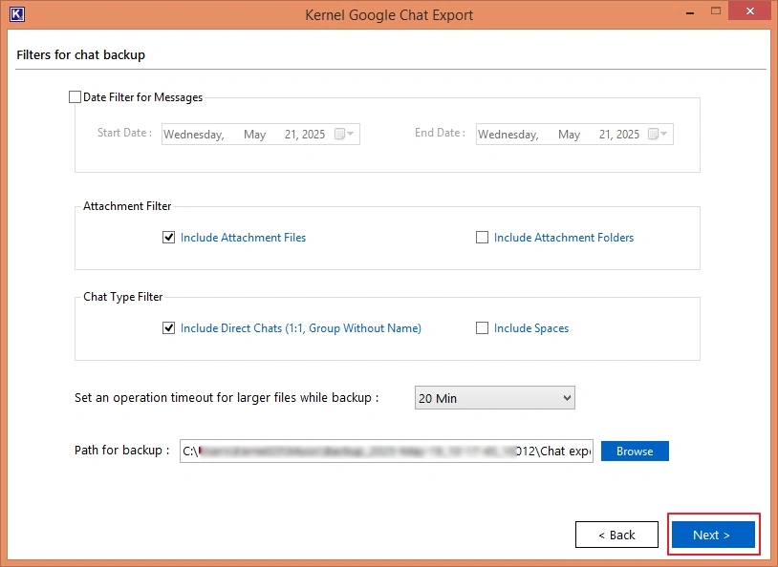
Task: Click the Path for backup field
Action: [x=386, y=451]
